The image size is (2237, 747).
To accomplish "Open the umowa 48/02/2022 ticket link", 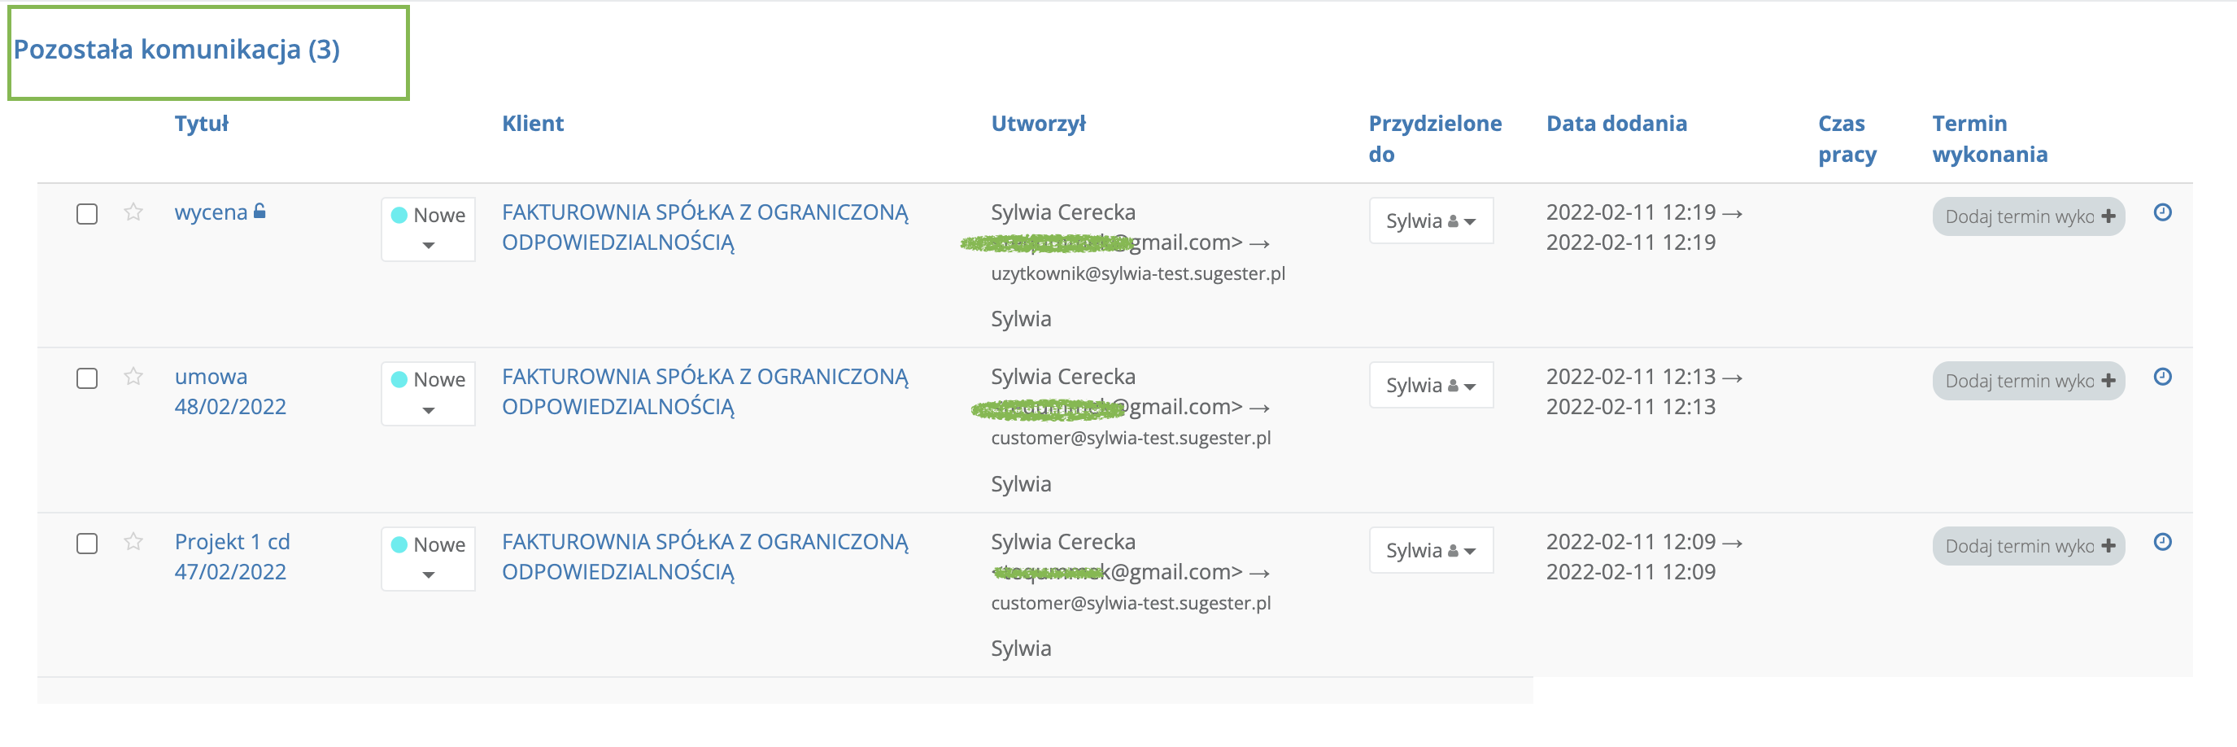I will (230, 391).
